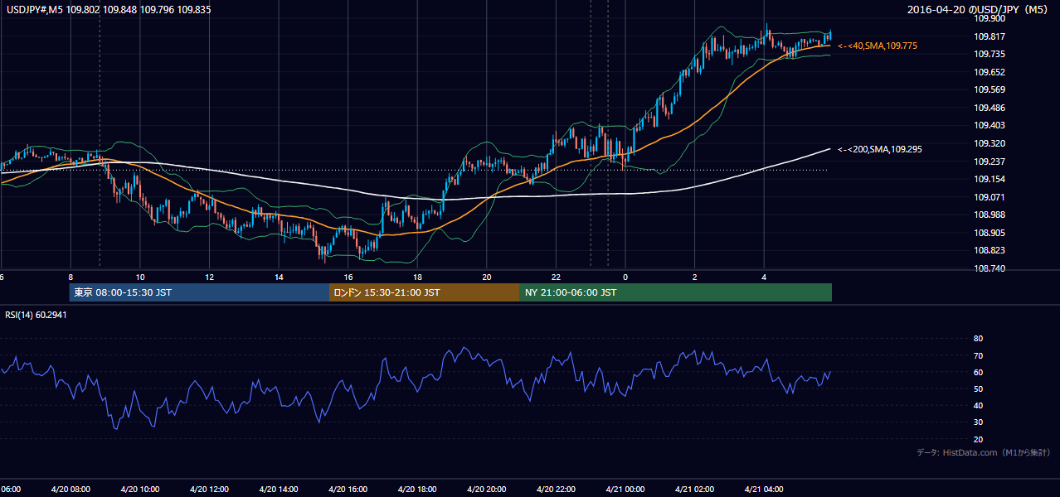Click the 4/20 08:00 date axis label
This screenshot has height=497, width=1060.
click(71, 489)
